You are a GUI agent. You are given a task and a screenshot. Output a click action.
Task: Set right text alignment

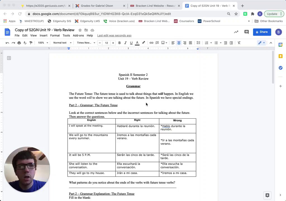coord(185,43)
